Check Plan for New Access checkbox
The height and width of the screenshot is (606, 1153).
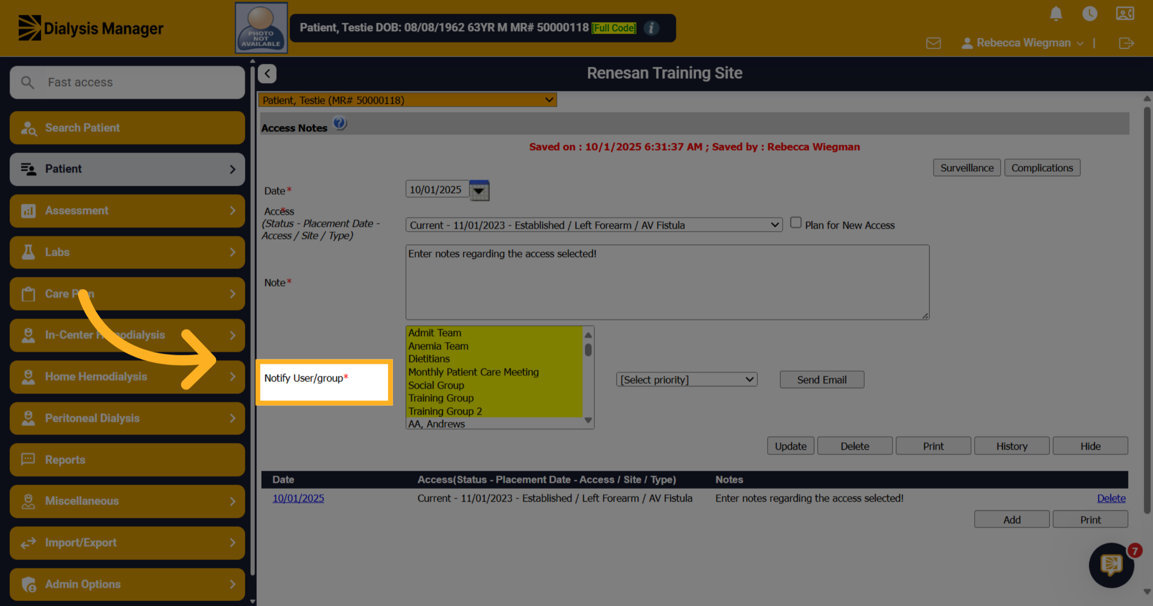(x=796, y=222)
